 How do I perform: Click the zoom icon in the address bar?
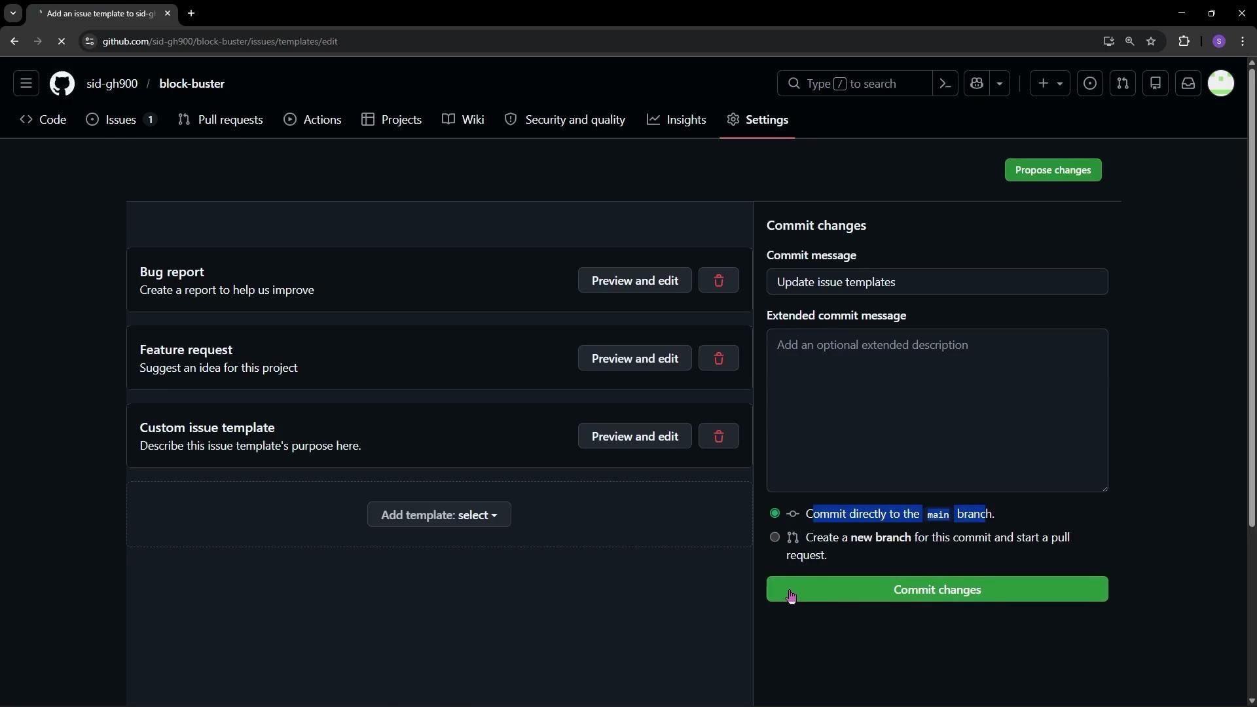pos(1130,41)
